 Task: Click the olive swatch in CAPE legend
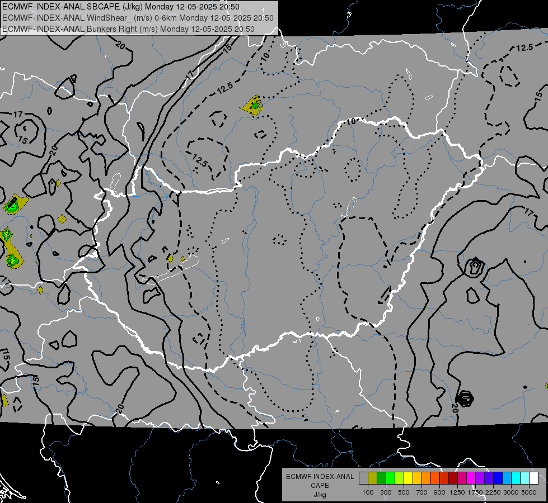[373, 478]
